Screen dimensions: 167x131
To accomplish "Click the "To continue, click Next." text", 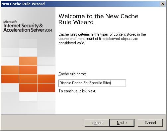I will pos(77,91).
